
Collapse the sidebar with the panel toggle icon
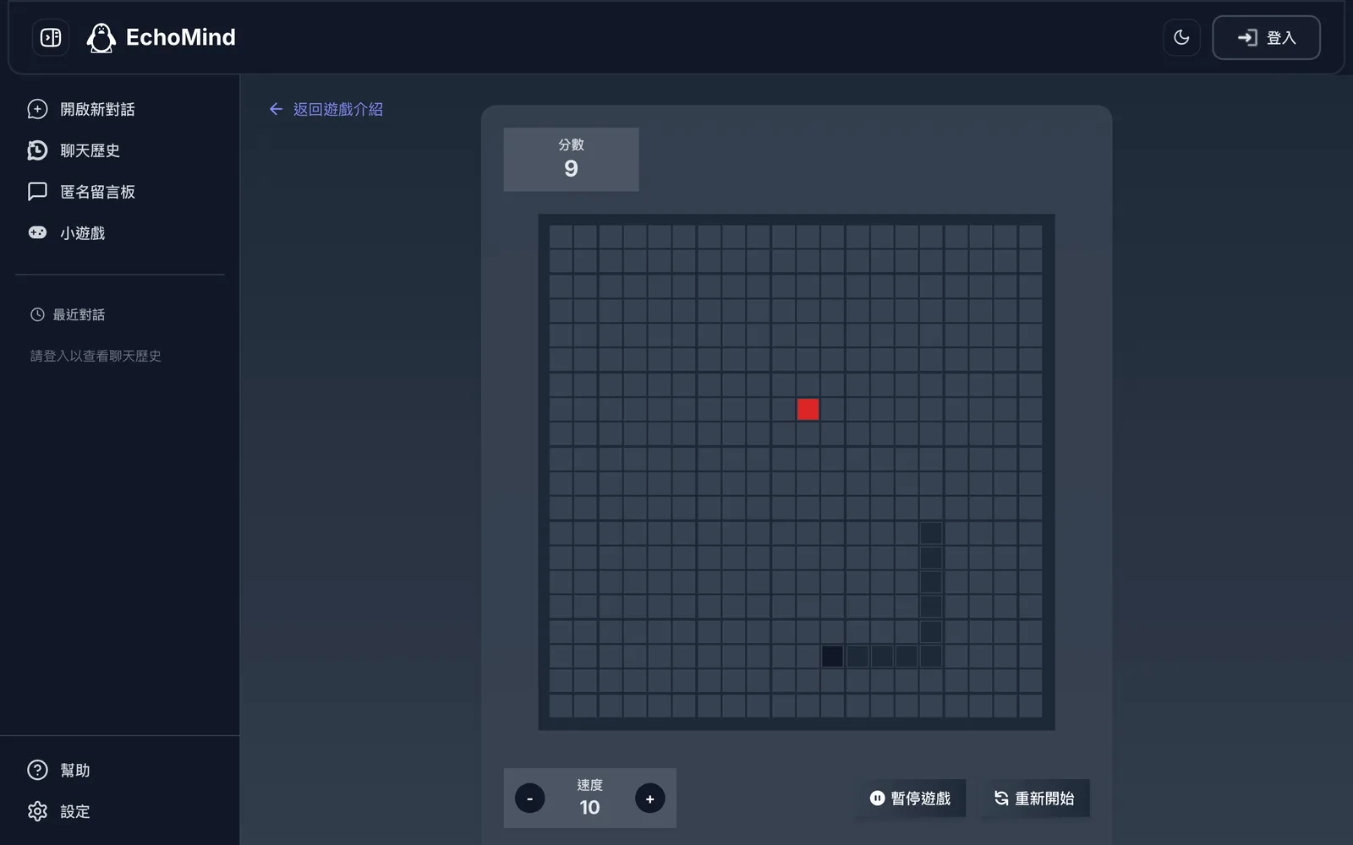pos(51,37)
